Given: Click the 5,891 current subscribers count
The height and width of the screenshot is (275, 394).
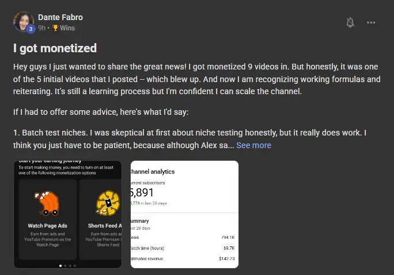Looking at the screenshot, I should pos(142,192).
